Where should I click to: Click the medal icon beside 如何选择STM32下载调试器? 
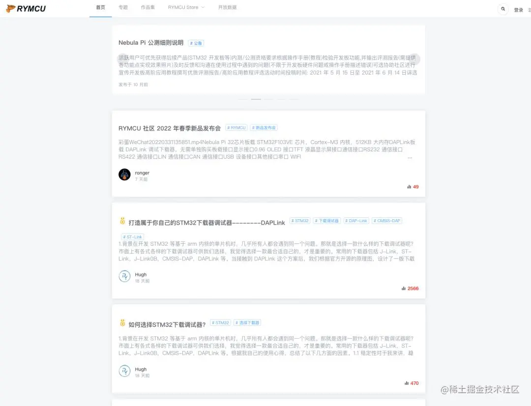[x=122, y=323]
